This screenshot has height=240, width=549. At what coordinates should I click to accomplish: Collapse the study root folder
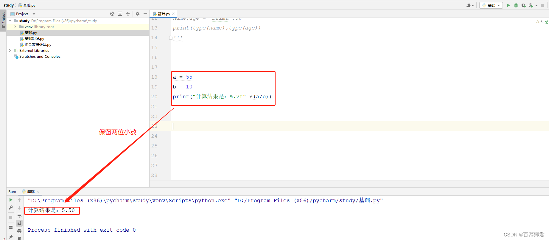10,21
